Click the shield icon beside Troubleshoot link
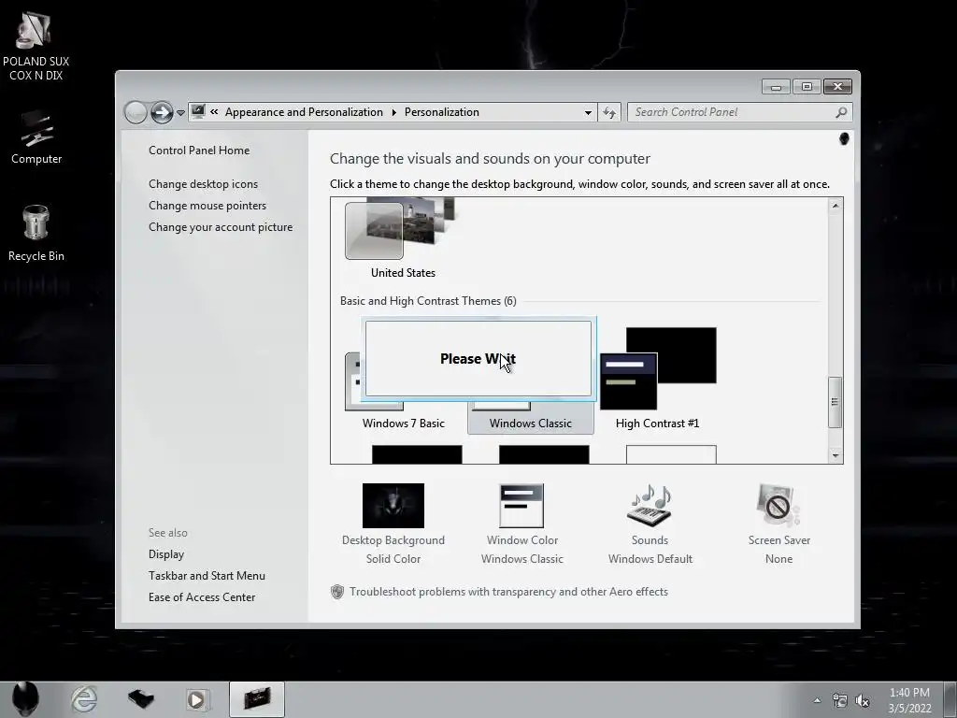 pyautogui.click(x=336, y=592)
